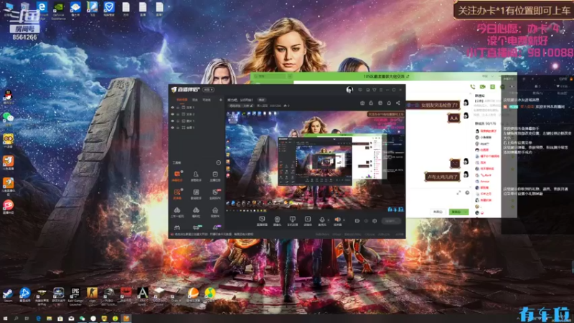The width and height of the screenshot is (574, 323).
Task: Open the highlighted orange tool in toolbox grid
Action: coord(177,175)
